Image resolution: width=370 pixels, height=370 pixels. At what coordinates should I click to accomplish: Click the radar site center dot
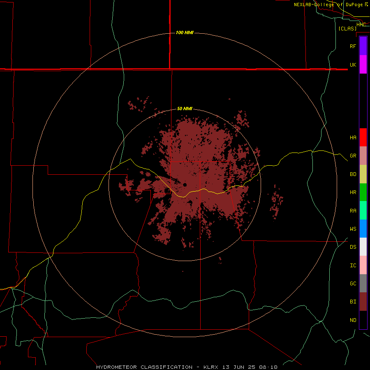[185, 185]
